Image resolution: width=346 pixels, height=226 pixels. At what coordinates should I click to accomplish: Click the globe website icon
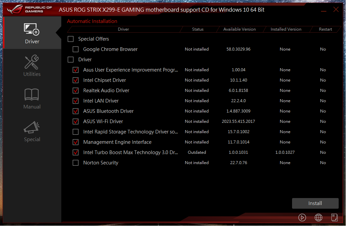click(x=318, y=217)
